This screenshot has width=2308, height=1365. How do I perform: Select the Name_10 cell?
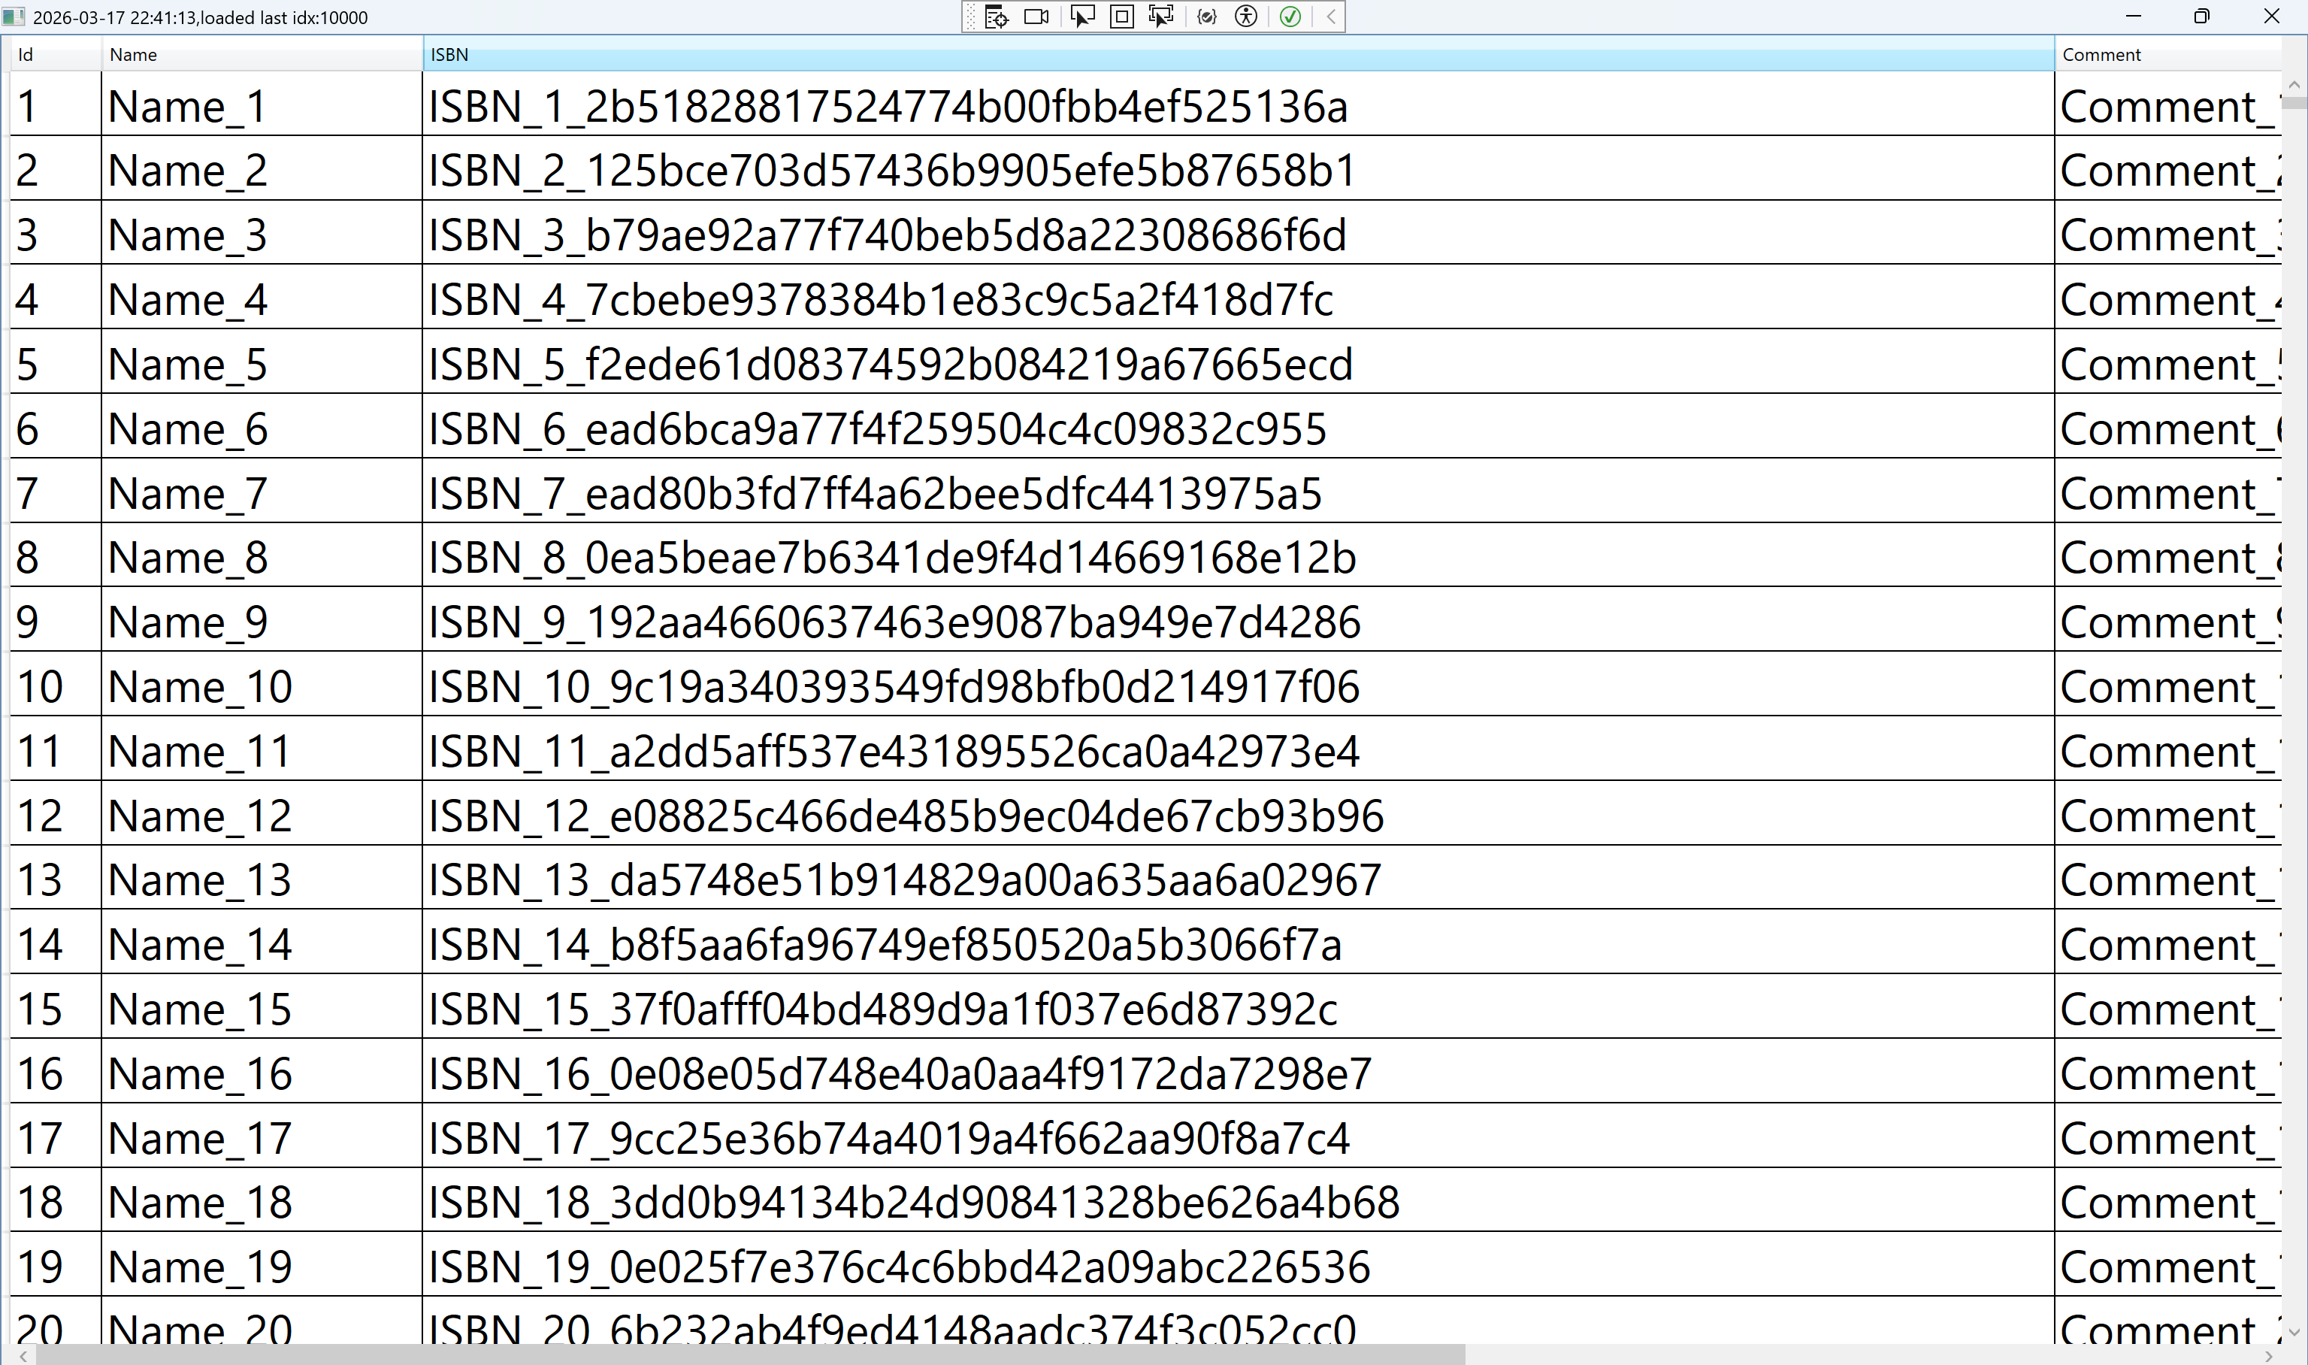click(262, 683)
